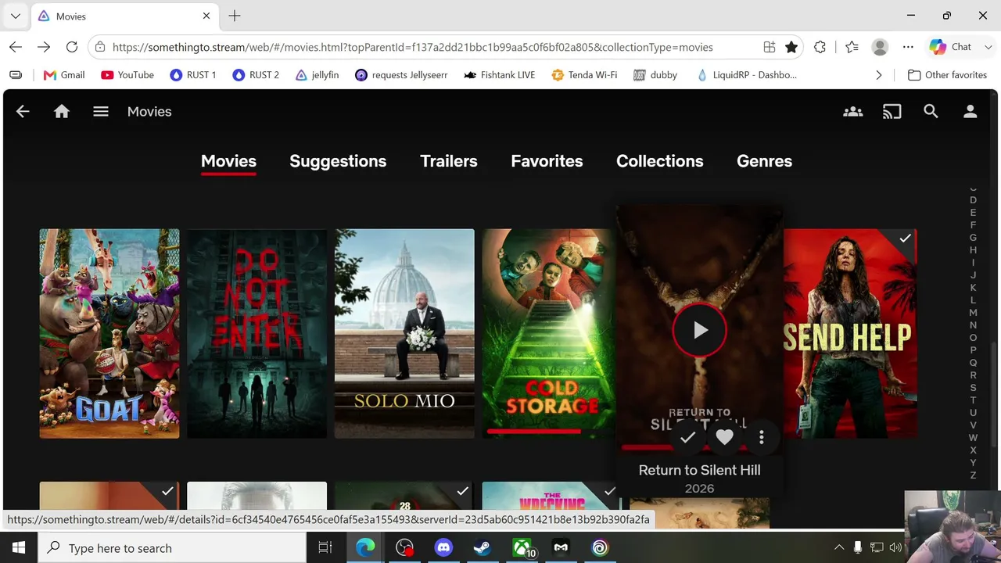The image size is (1001, 563).
Task: Open the Tenda Wi-Fi bookmark
Action: pos(584,75)
